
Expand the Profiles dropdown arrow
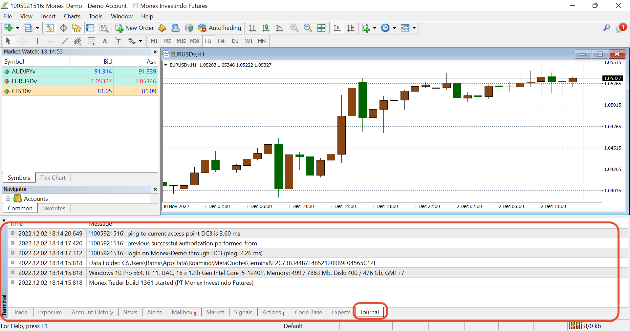click(x=37, y=28)
